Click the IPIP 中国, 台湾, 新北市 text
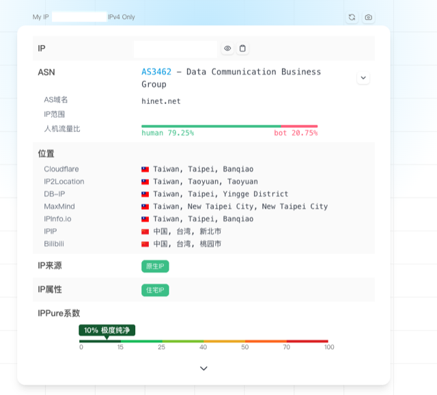This screenshot has width=437, height=395. 187,232
